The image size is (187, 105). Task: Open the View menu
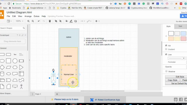(20, 16)
